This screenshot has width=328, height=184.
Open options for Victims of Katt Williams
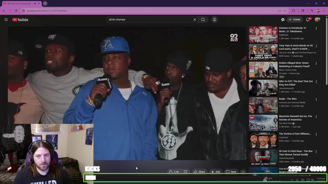[x=316, y=134]
